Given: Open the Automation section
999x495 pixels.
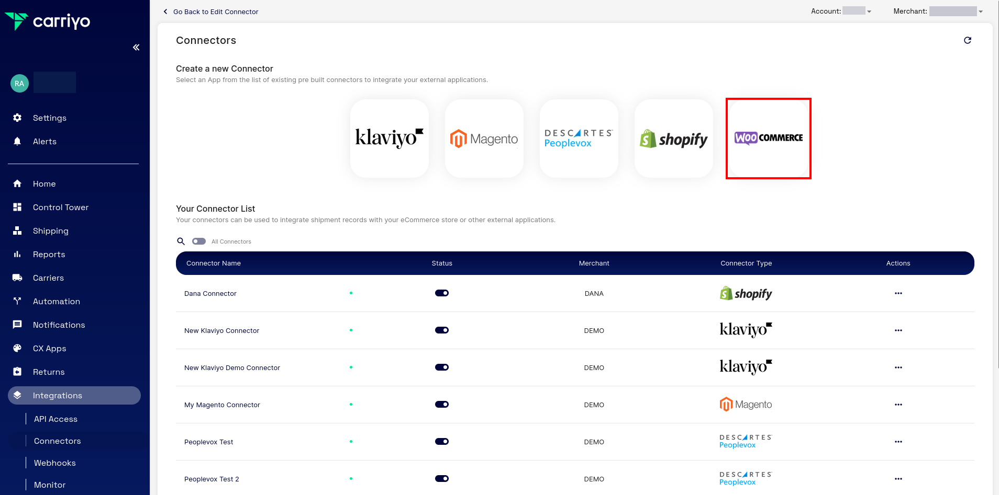Looking at the screenshot, I should pyautogui.click(x=57, y=301).
